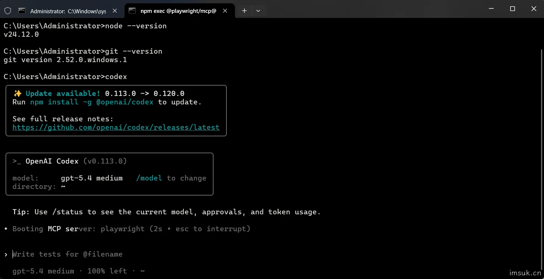
Task: Click the 'node --version' command line
Action: point(85,26)
